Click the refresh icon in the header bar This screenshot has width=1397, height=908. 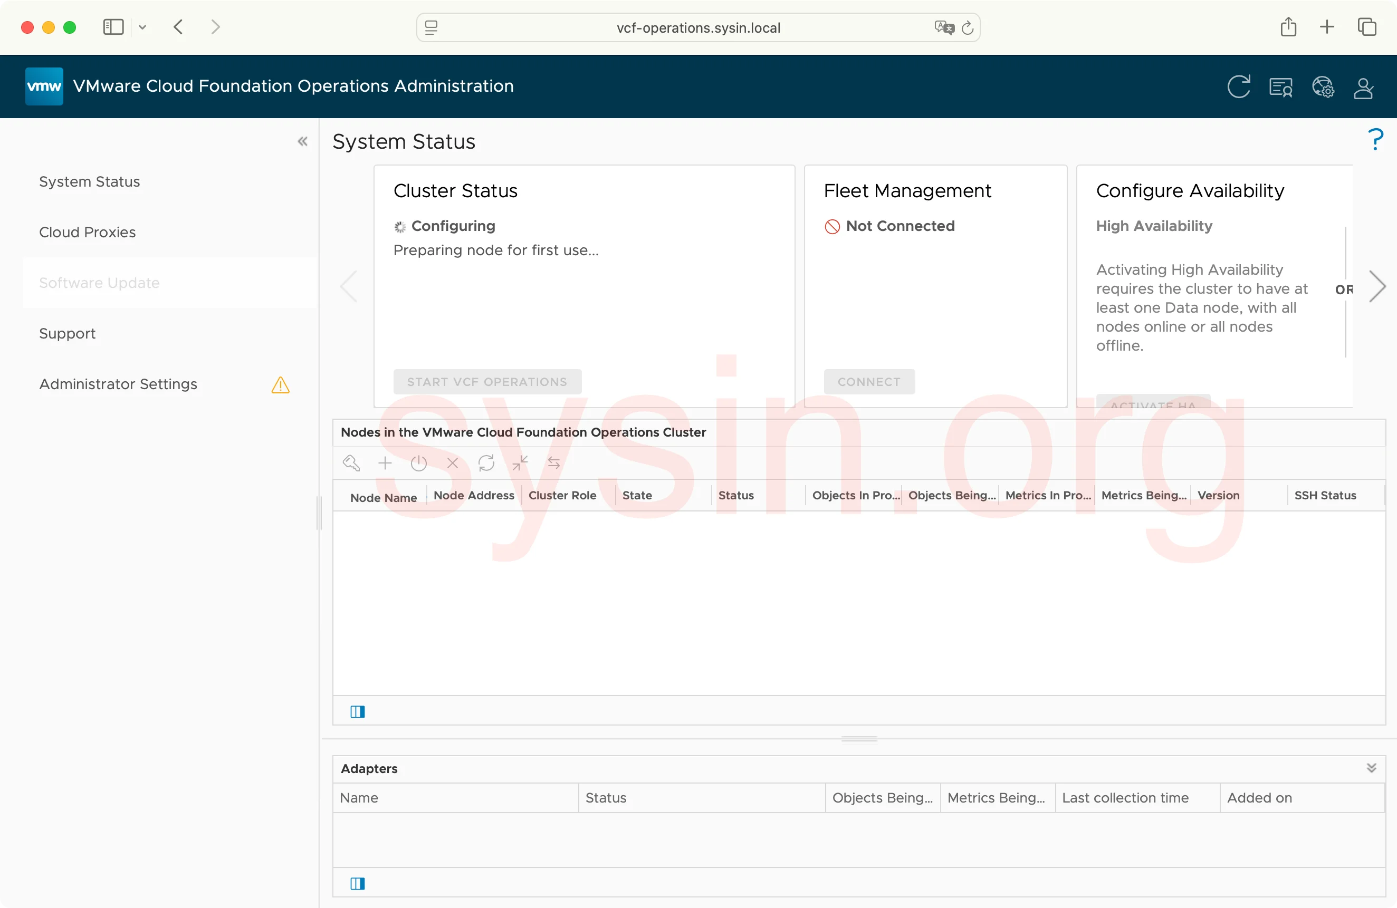coord(1238,87)
